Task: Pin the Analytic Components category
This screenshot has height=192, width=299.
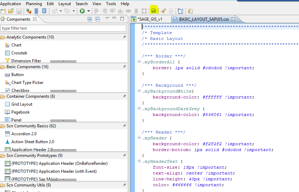Action: tap(125, 37)
